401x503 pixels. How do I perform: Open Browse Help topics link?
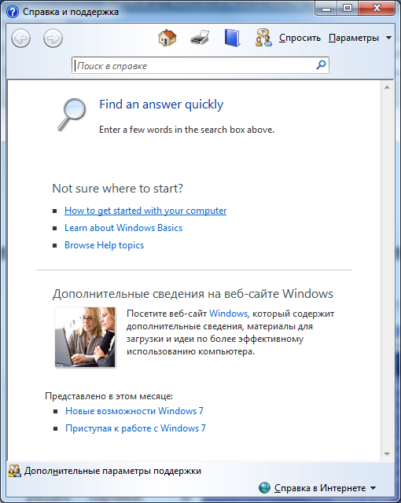105,245
